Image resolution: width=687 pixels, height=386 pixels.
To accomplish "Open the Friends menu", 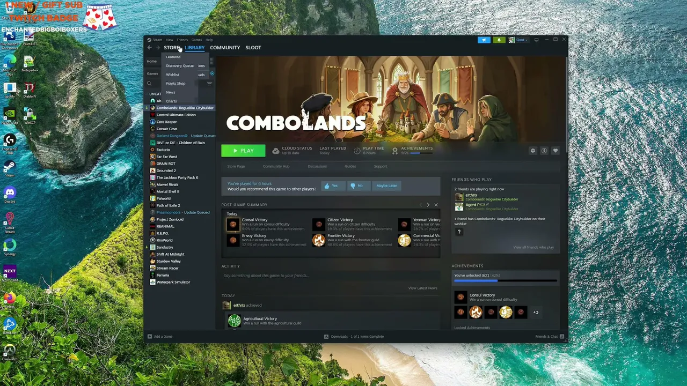I will 182,40.
